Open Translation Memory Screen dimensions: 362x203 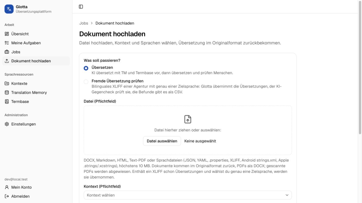pos(36,92)
